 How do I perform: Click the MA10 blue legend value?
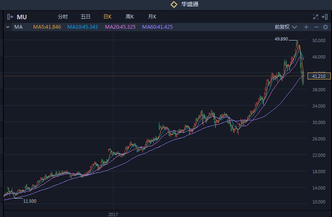point(82,27)
